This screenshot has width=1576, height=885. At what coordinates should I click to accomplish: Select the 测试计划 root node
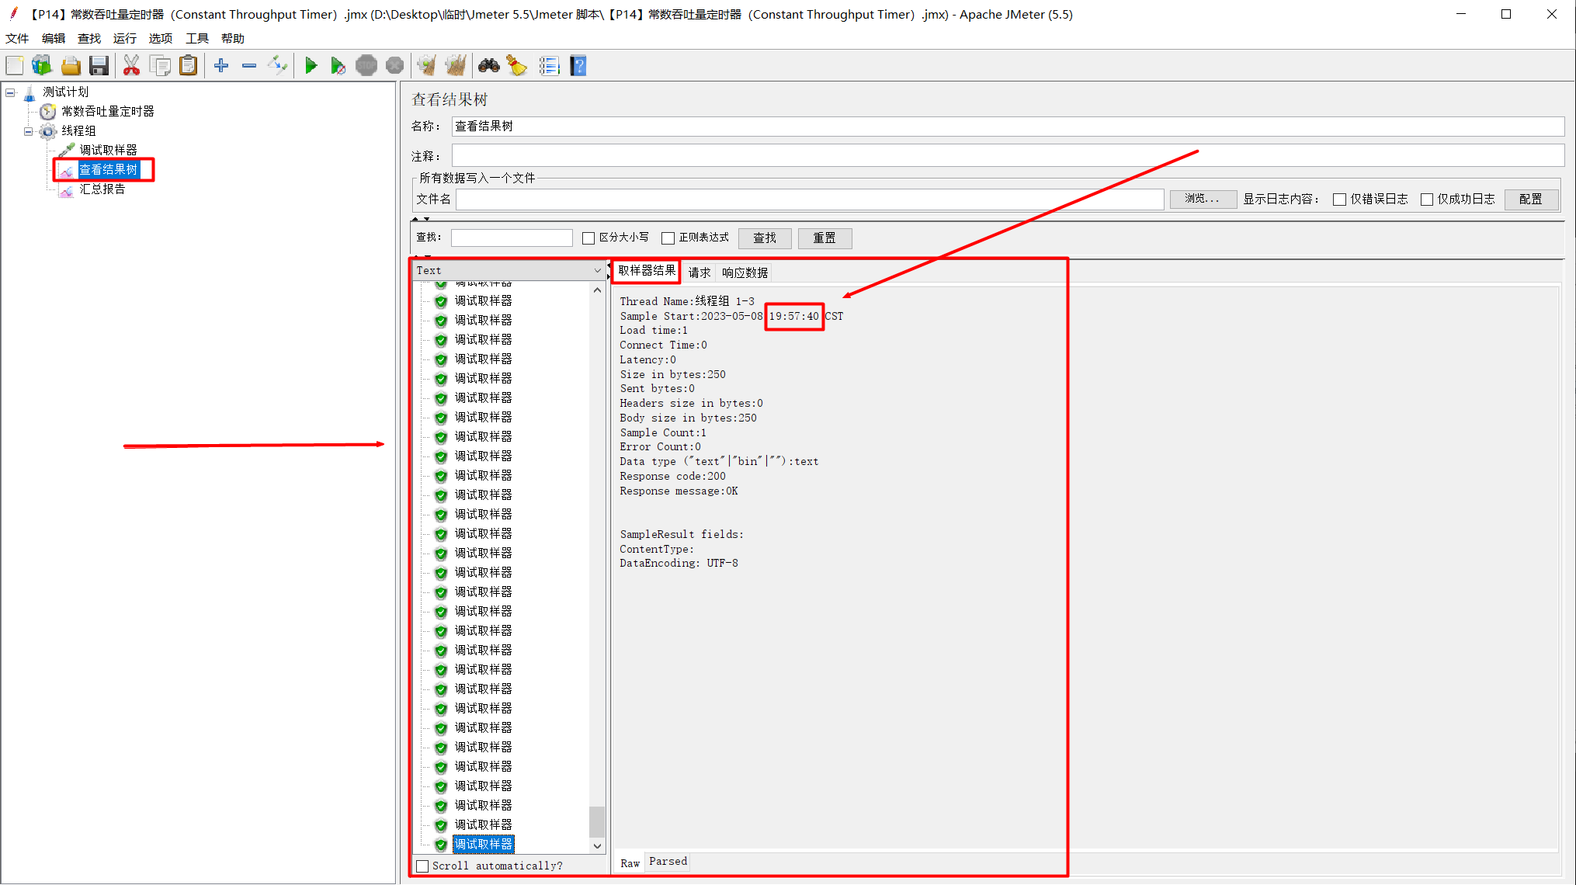[66, 92]
